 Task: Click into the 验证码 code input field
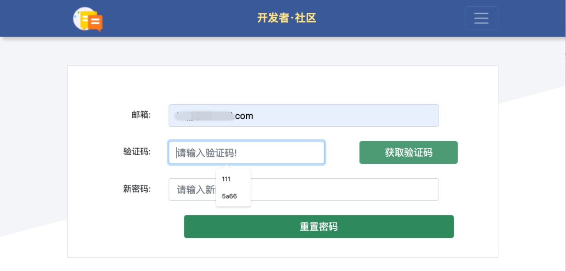click(x=247, y=153)
